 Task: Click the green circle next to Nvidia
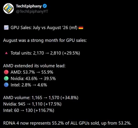click(6, 78)
